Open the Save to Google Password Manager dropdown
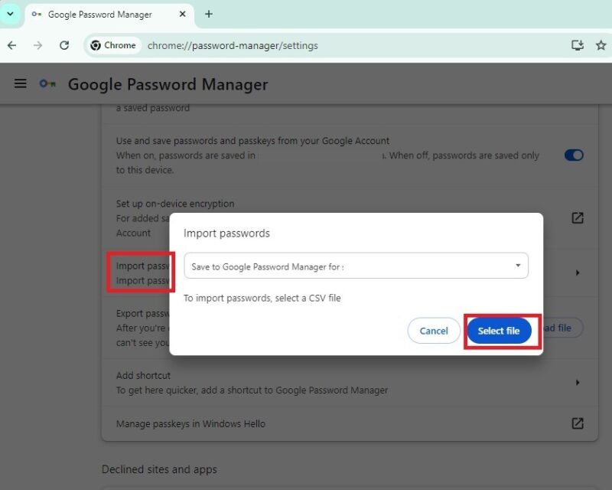The height and width of the screenshot is (490, 612). pos(356,266)
